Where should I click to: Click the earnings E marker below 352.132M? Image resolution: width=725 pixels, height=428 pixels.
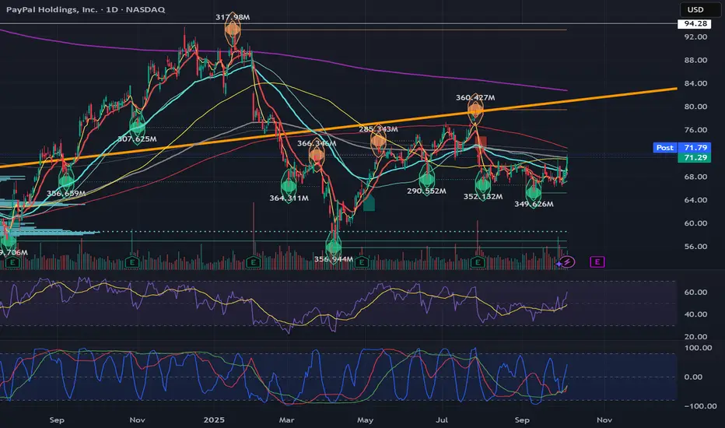pyautogui.click(x=477, y=263)
